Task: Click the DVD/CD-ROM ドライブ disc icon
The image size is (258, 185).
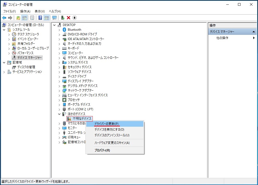Action: tap(64, 34)
